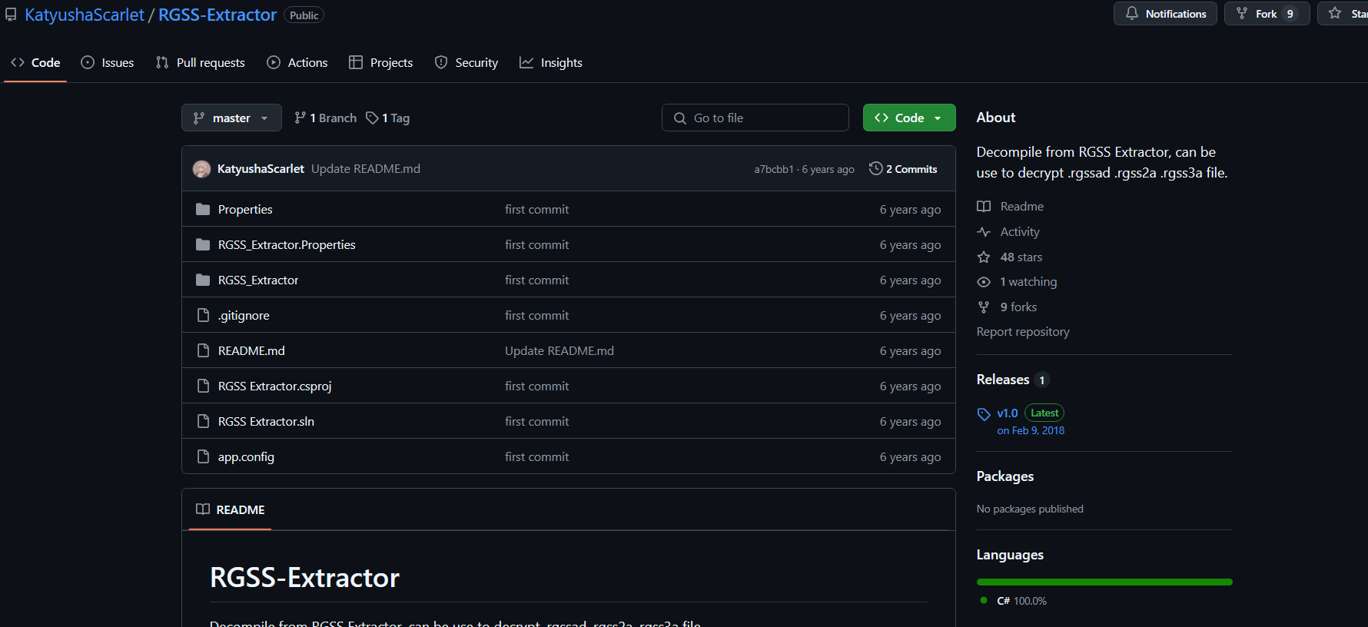Switch to the Issues tab
1368x627 pixels.
click(x=108, y=63)
